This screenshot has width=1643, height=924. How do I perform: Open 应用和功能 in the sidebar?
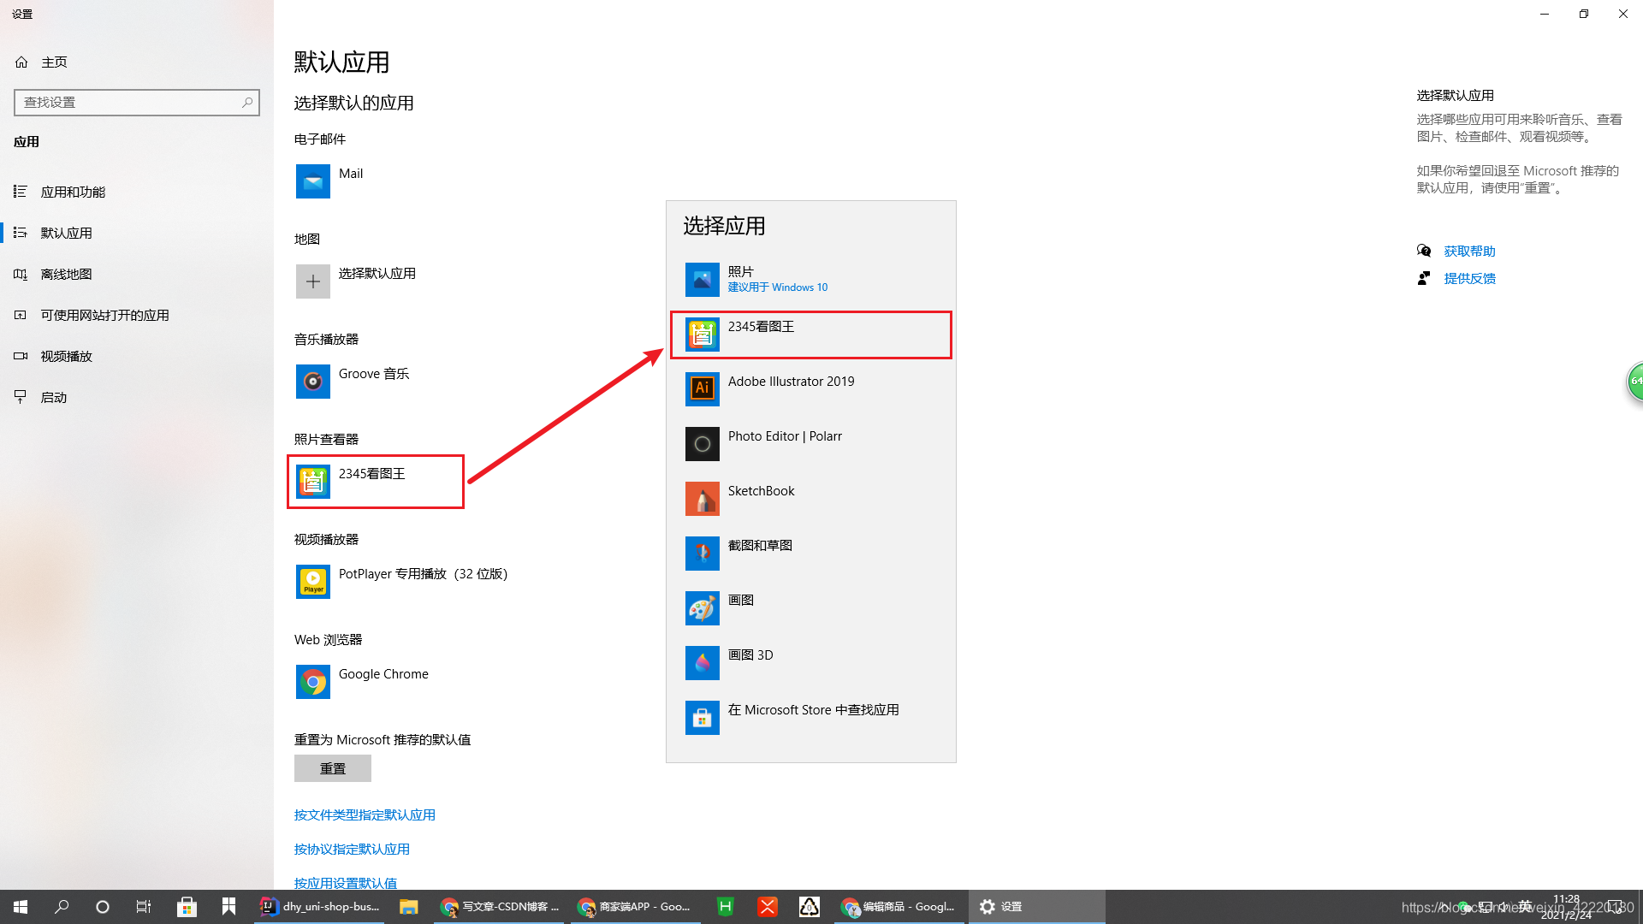tap(137, 192)
